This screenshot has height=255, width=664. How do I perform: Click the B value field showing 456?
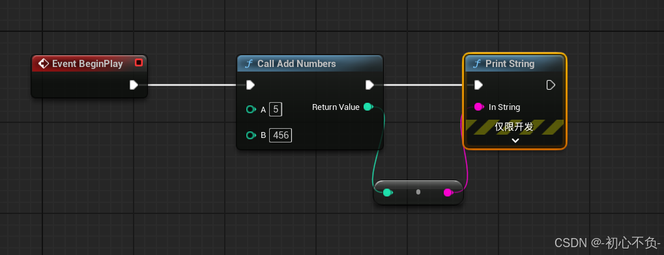[x=280, y=135]
